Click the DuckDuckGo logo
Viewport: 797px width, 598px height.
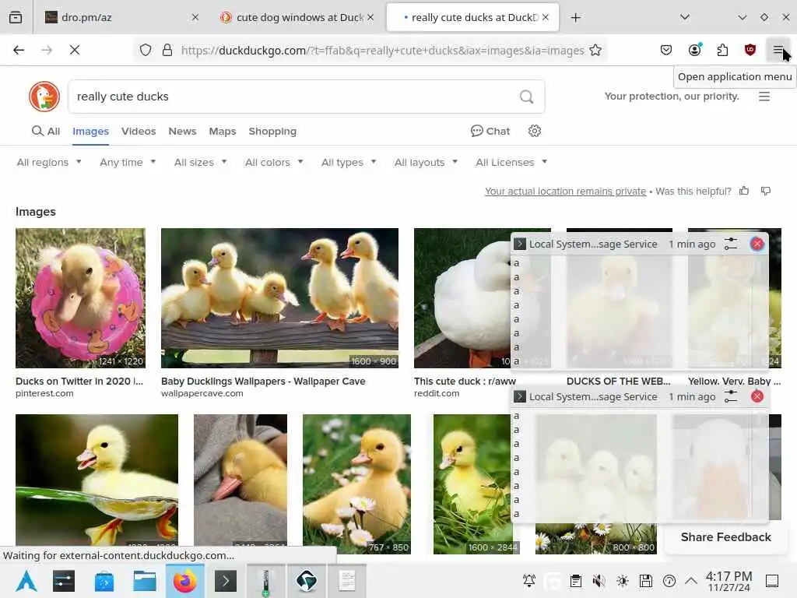coord(44,97)
